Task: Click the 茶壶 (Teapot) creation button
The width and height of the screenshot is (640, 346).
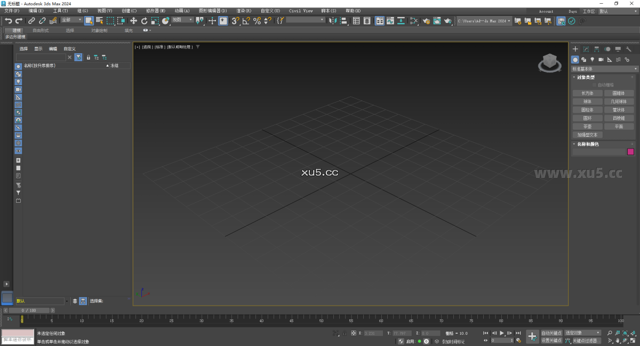Action: point(587,126)
